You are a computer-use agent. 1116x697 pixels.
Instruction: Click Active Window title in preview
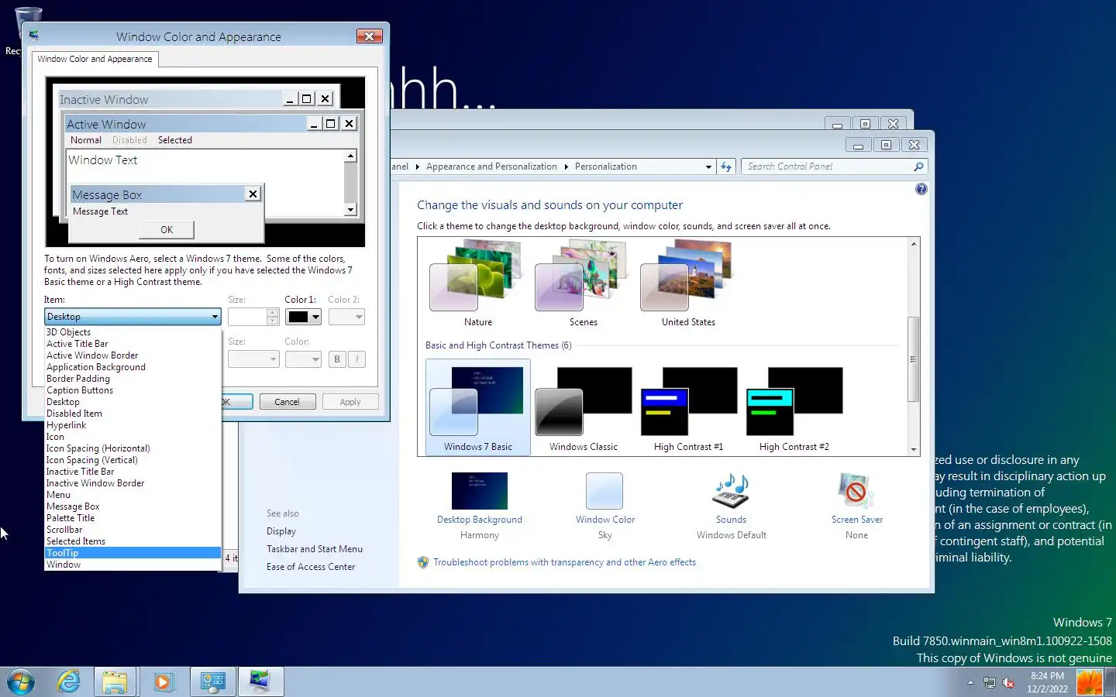[x=106, y=124]
